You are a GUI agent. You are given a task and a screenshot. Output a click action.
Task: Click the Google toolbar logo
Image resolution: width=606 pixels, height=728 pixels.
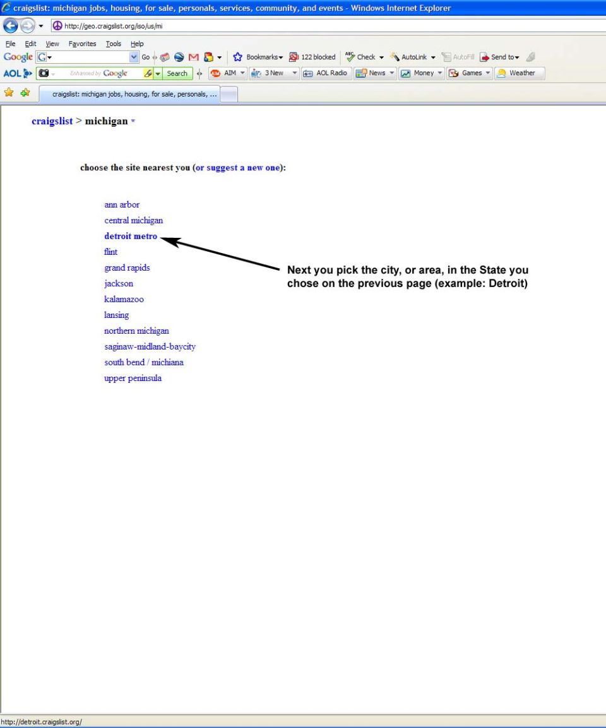click(x=18, y=57)
